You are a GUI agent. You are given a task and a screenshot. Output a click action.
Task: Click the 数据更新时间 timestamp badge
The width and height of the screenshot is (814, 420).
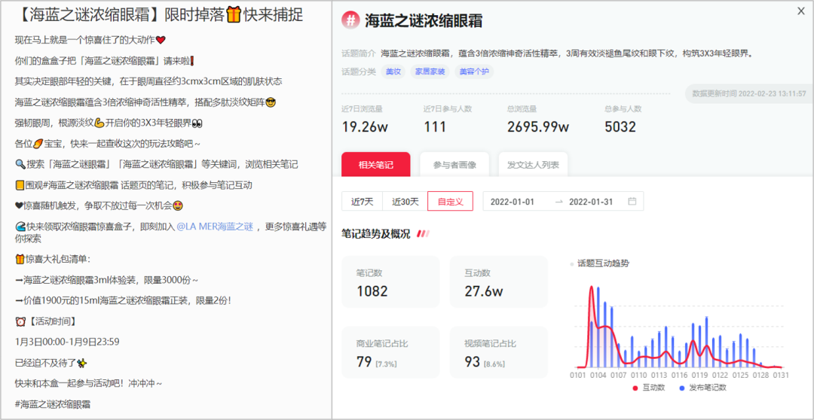(749, 94)
